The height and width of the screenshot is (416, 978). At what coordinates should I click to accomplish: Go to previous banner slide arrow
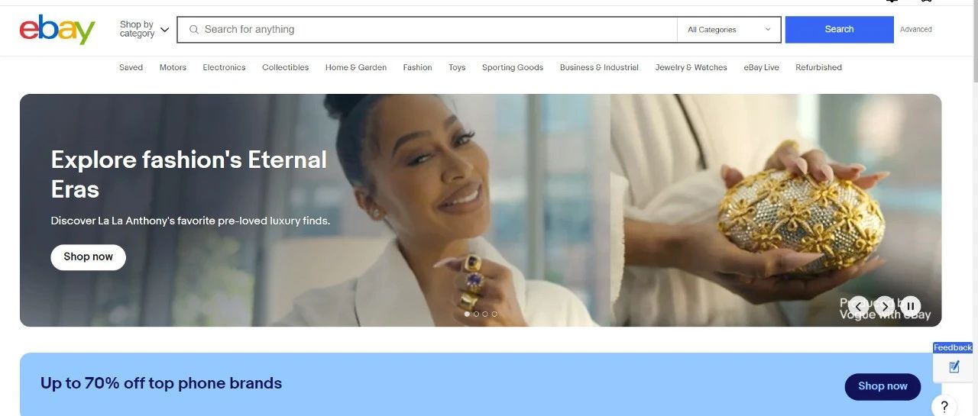(859, 306)
